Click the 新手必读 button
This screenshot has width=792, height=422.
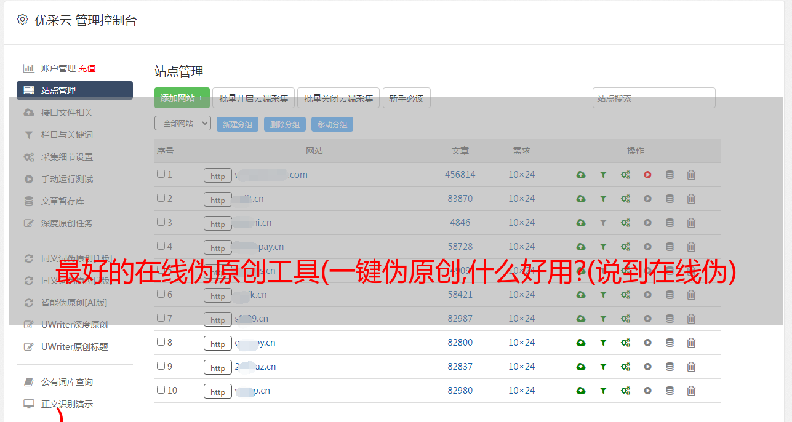pos(407,98)
